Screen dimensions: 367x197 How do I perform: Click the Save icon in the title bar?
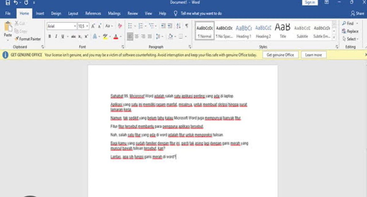coord(8,3)
